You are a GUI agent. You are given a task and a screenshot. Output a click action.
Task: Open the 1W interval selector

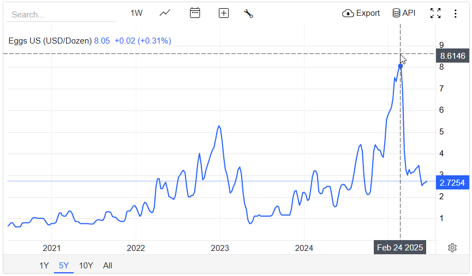(136, 13)
